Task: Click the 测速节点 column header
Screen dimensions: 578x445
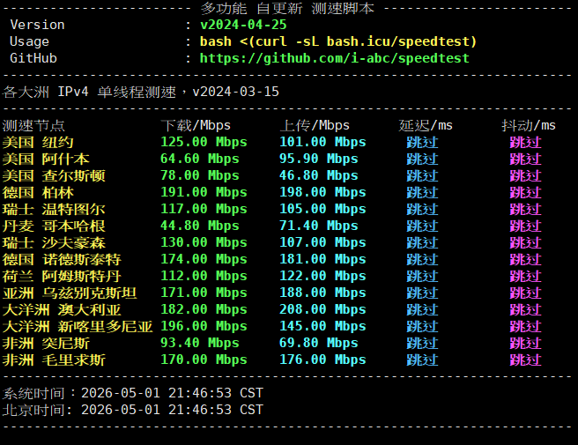Action: pos(33,126)
